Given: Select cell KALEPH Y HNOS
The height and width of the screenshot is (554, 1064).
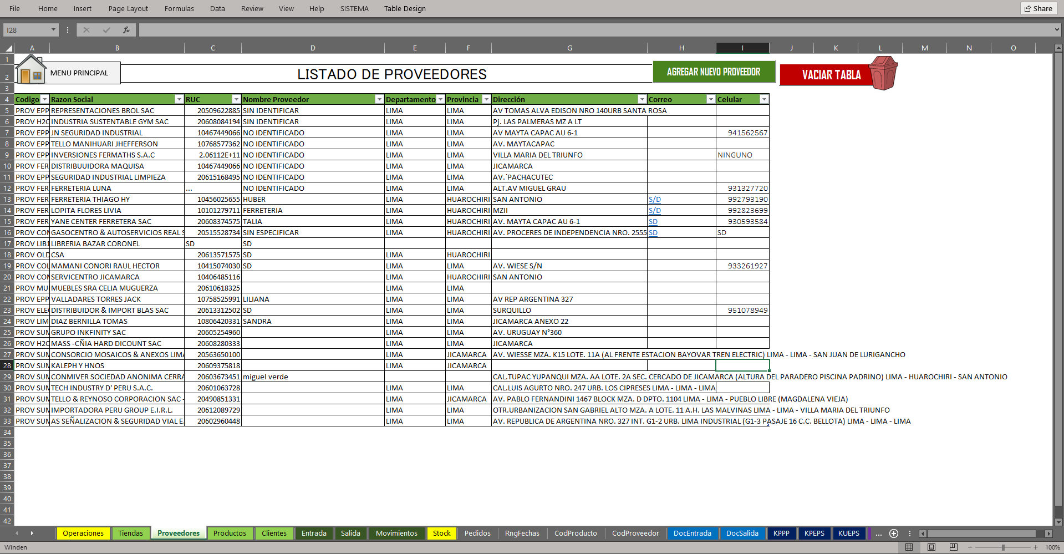Looking at the screenshot, I should coord(117,365).
